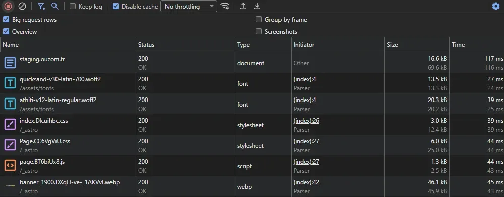This screenshot has height=197, width=504.
Task: Click the 1.3 kB size value
Action: (x=439, y=162)
